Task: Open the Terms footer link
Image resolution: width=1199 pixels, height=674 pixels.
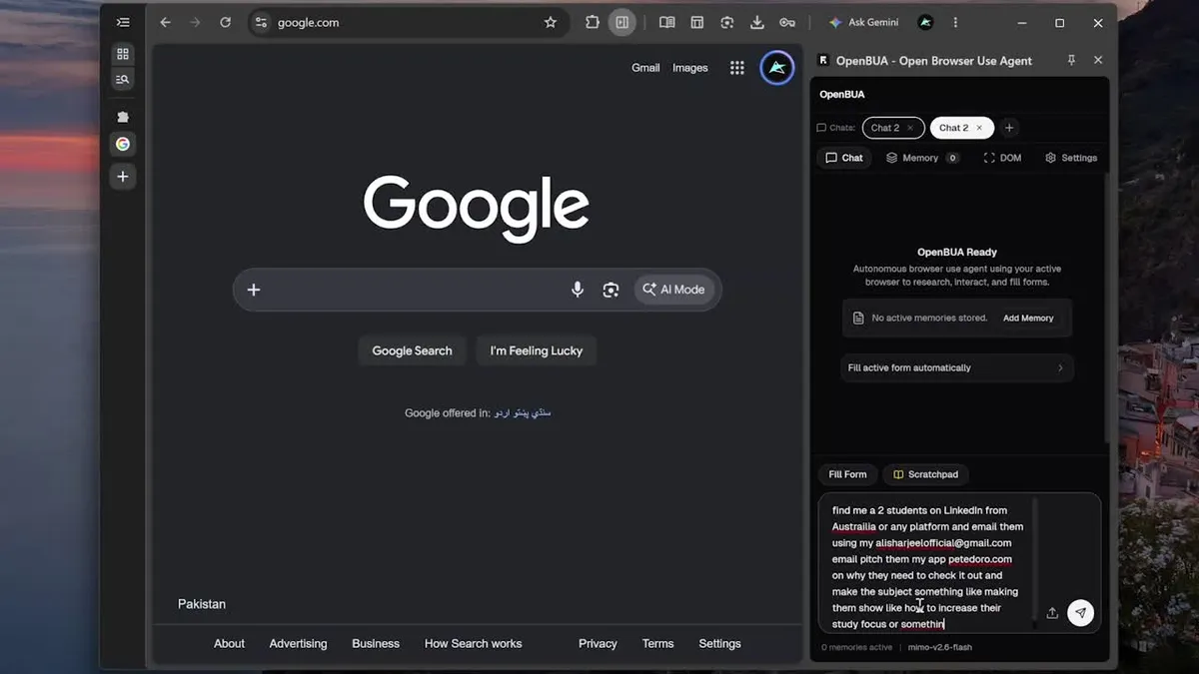Action: pyautogui.click(x=657, y=643)
